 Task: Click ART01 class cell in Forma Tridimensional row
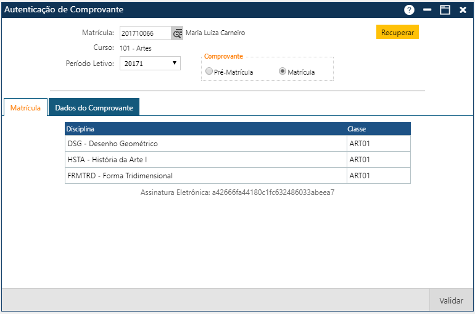coord(378,176)
